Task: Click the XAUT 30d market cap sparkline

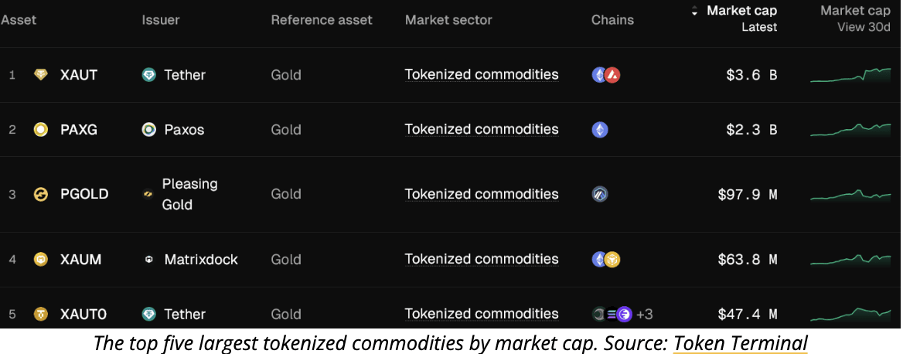Action: tap(850, 75)
